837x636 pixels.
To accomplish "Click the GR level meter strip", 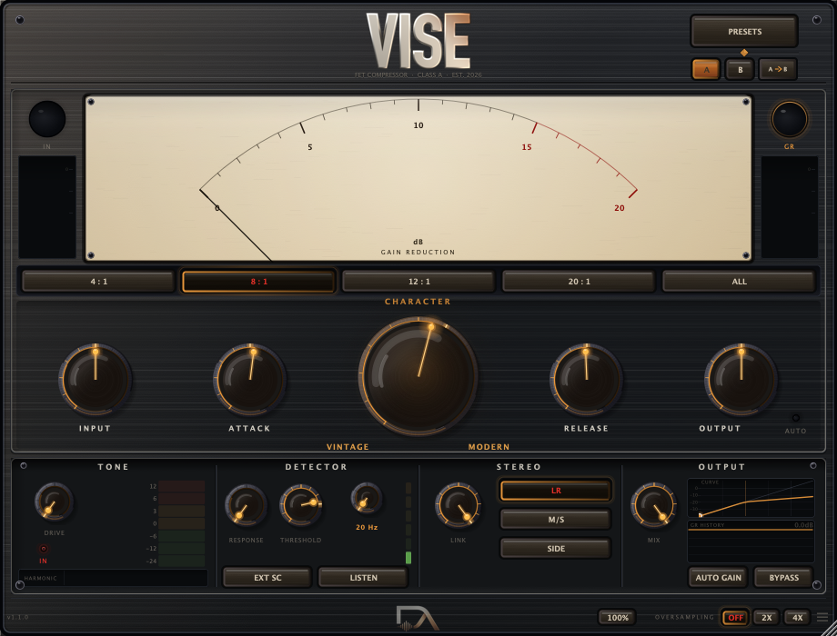I will click(789, 207).
